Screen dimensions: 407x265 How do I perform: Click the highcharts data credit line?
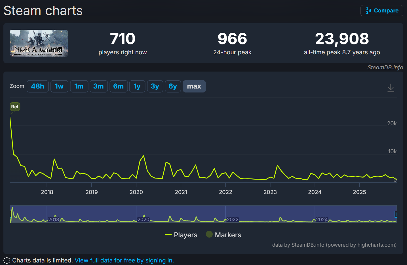click(334, 245)
